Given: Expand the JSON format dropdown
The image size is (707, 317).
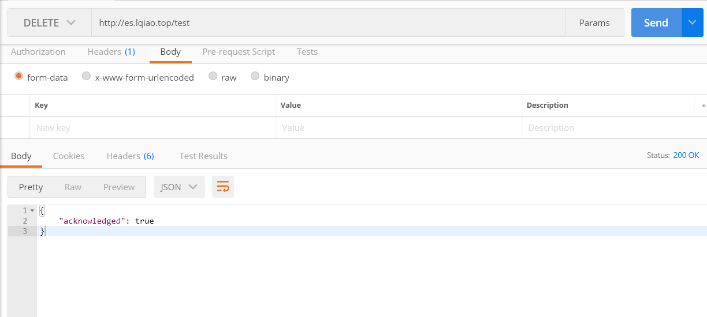Looking at the screenshot, I should (x=179, y=187).
